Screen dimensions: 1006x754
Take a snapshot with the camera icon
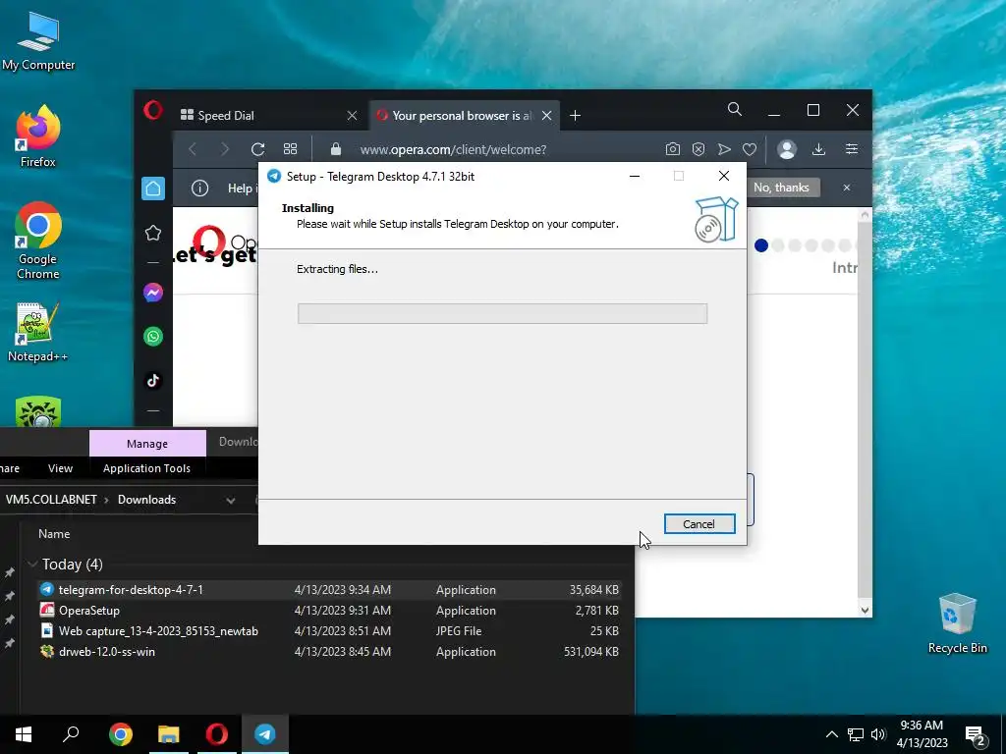click(x=672, y=149)
